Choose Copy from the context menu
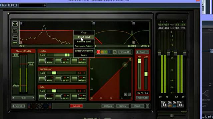Screen dimensions: 213x119 84,32
